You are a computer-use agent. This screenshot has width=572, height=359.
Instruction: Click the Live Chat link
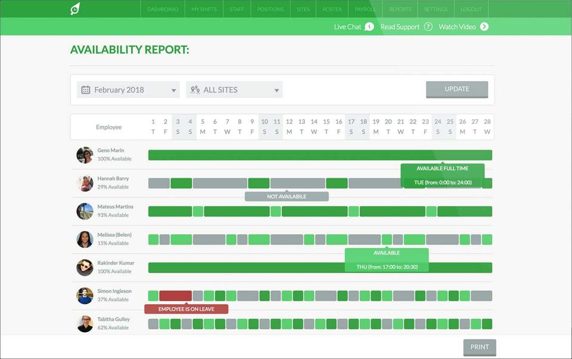347,27
